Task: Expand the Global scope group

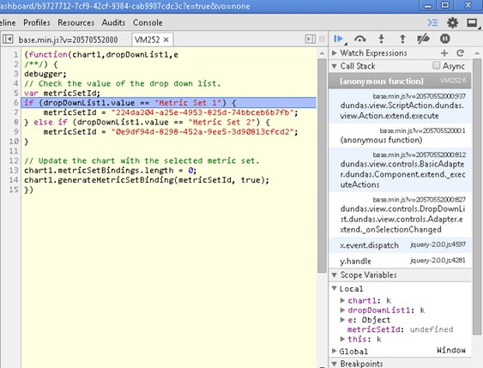Action: [335, 351]
